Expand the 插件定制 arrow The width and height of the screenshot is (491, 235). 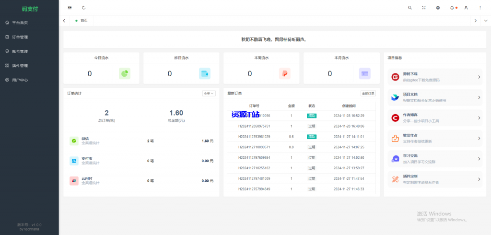(x=479, y=179)
